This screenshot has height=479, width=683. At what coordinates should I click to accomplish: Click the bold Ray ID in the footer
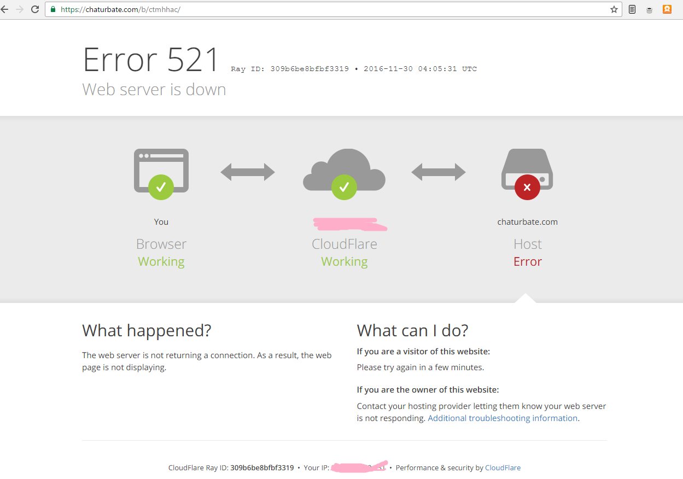[262, 468]
